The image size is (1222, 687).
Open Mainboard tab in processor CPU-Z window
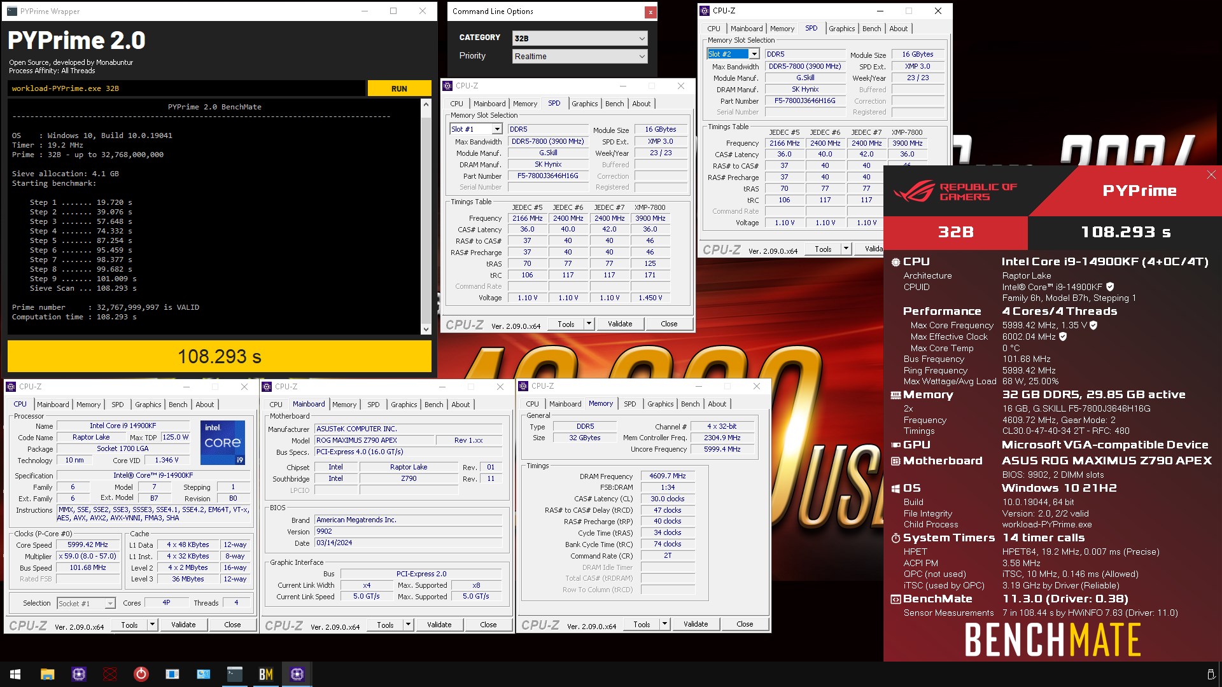click(53, 405)
